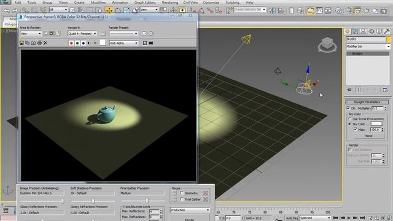
Task: Toggle the Sky Color Map checkbox
Action: click(356, 130)
